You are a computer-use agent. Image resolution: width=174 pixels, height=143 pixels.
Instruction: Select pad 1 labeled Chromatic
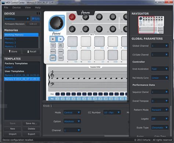tap(72, 42)
